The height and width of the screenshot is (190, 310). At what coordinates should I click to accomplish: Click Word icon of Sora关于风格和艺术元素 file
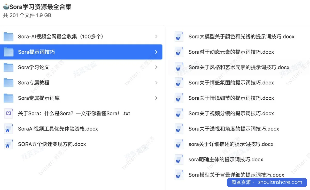click(x=179, y=67)
